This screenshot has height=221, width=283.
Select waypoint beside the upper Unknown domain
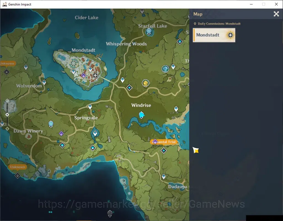26,67
